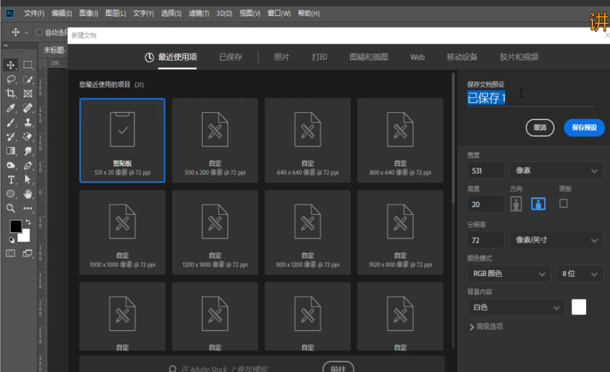This screenshot has width=610, height=372.
Task: Select the Lasso tool
Action: (11, 79)
